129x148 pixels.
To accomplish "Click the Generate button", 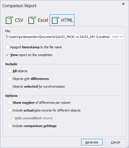I will (92, 142).
